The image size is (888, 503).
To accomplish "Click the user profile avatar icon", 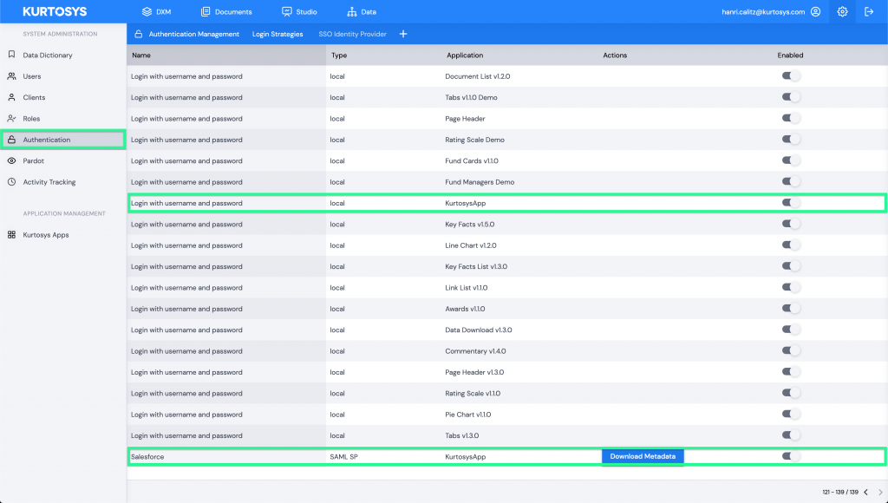I will pos(814,12).
